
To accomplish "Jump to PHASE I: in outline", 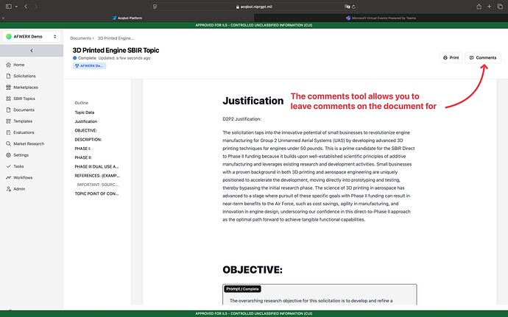I will click(x=82, y=149).
